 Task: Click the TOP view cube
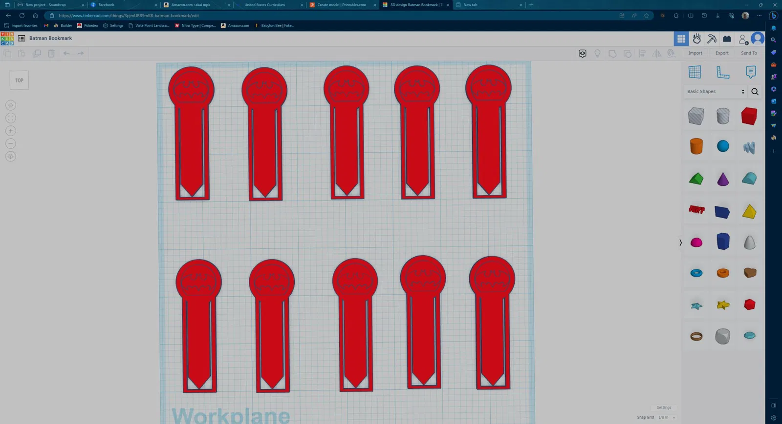point(19,80)
